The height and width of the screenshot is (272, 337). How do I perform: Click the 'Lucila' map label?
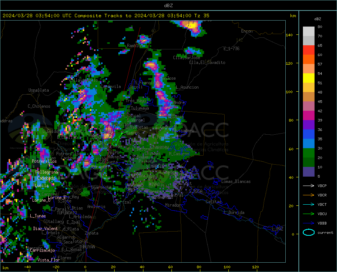[42, 186]
